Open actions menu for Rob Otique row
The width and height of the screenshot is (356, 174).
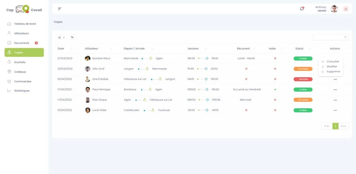tap(335, 100)
